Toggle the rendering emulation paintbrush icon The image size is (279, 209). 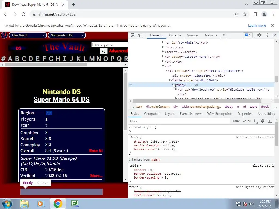click(262, 121)
